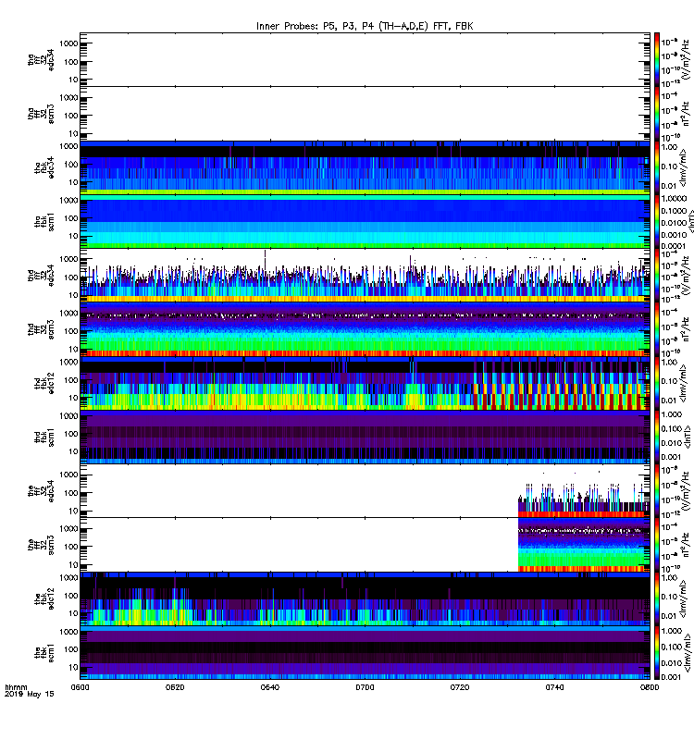Click inside the thd fbk edc12 spectrogram

(365, 383)
